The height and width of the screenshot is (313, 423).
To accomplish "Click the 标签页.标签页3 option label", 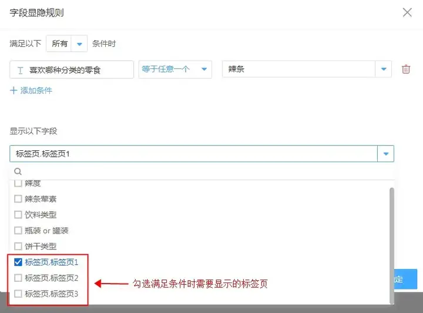I will click(51, 294).
